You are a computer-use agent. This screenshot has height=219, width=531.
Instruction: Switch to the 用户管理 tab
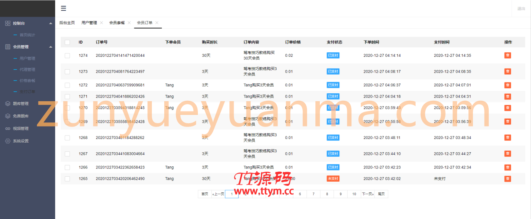tap(89, 23)
